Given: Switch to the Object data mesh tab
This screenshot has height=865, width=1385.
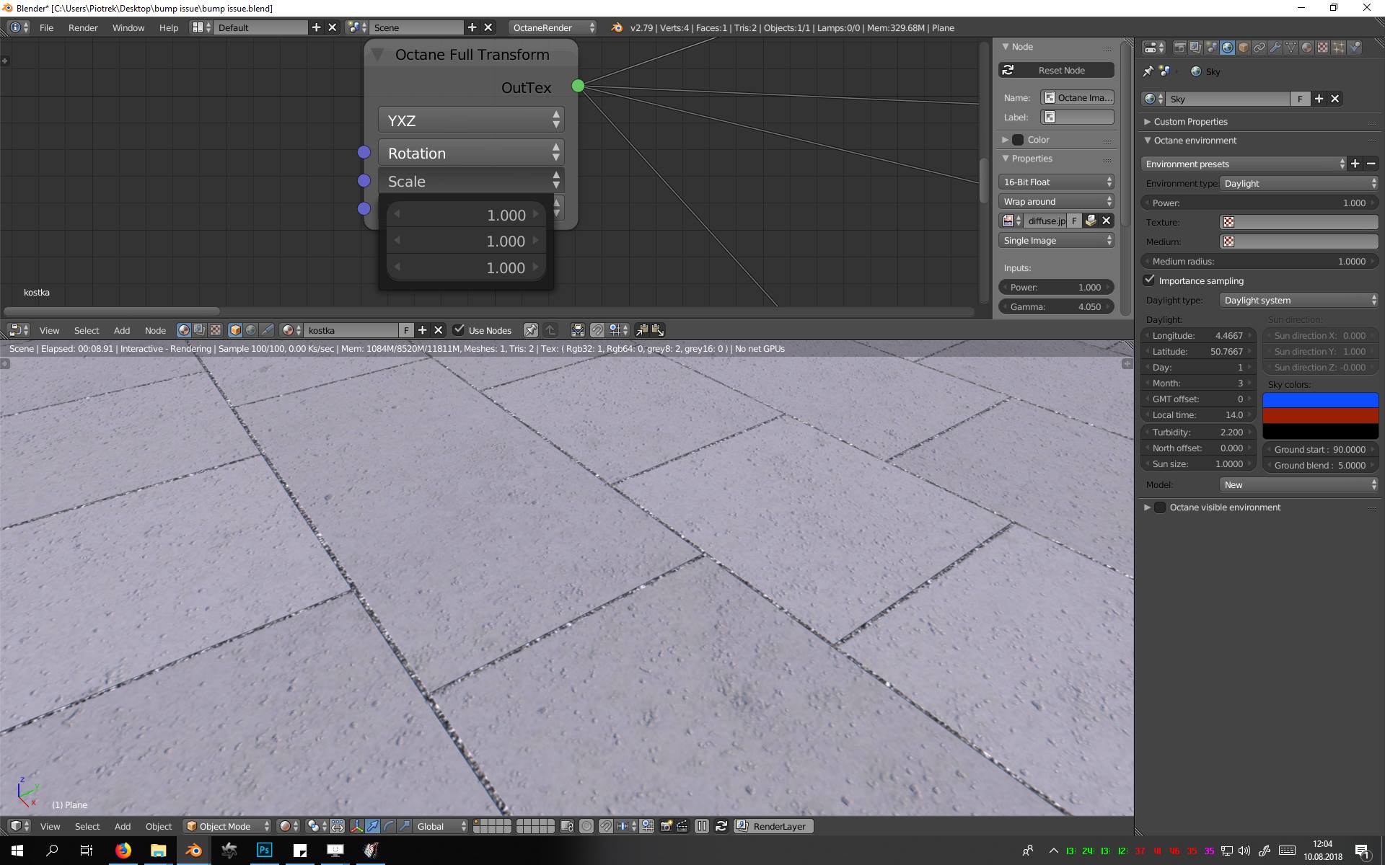Looking at the screenshot, I should coord(1291,48).
